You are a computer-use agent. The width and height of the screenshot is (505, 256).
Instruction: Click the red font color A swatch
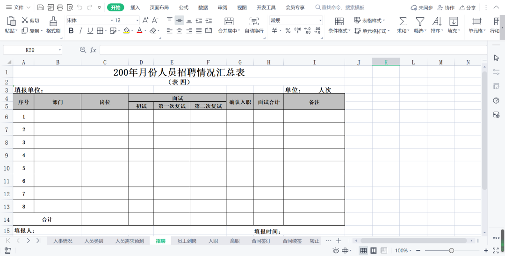[x=139, y=30]
